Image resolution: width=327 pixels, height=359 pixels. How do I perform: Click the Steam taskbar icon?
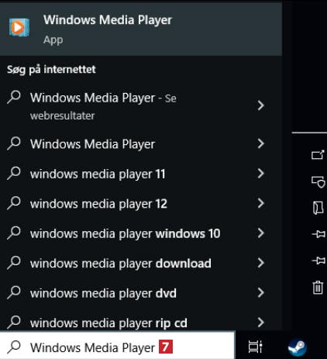298,347
